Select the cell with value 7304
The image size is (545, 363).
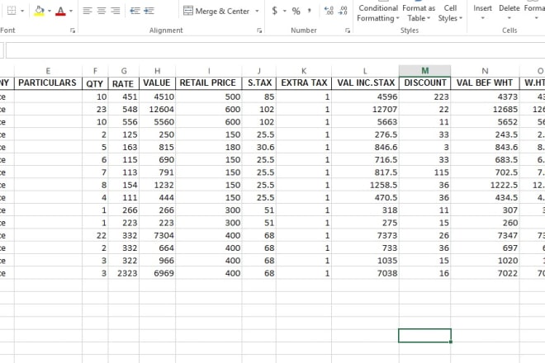[x=158, y=235]
